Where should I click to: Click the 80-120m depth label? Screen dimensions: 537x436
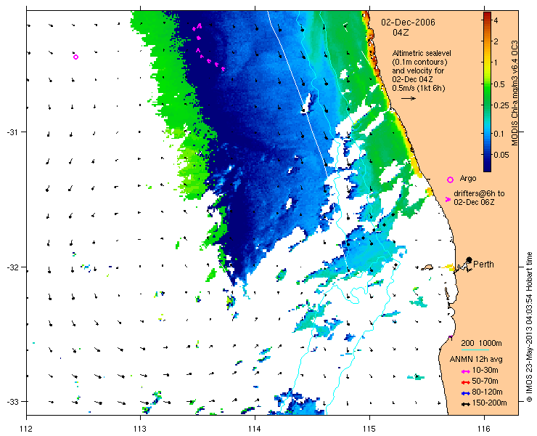[487, 392]
